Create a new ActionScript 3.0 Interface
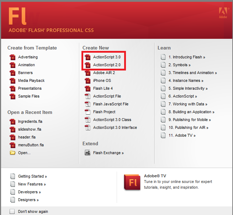The width and height of the screenshot is (233, 215). 115,127
